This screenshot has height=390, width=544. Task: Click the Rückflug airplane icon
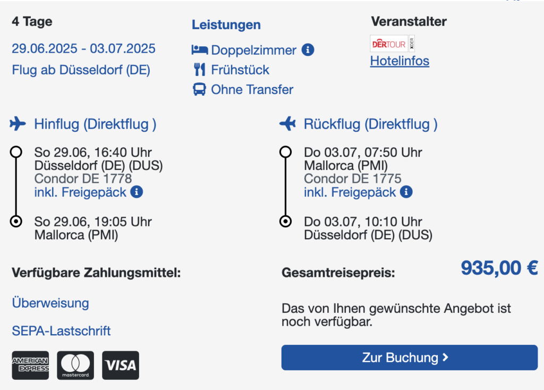pyautogui.click(x=287, y=123)
